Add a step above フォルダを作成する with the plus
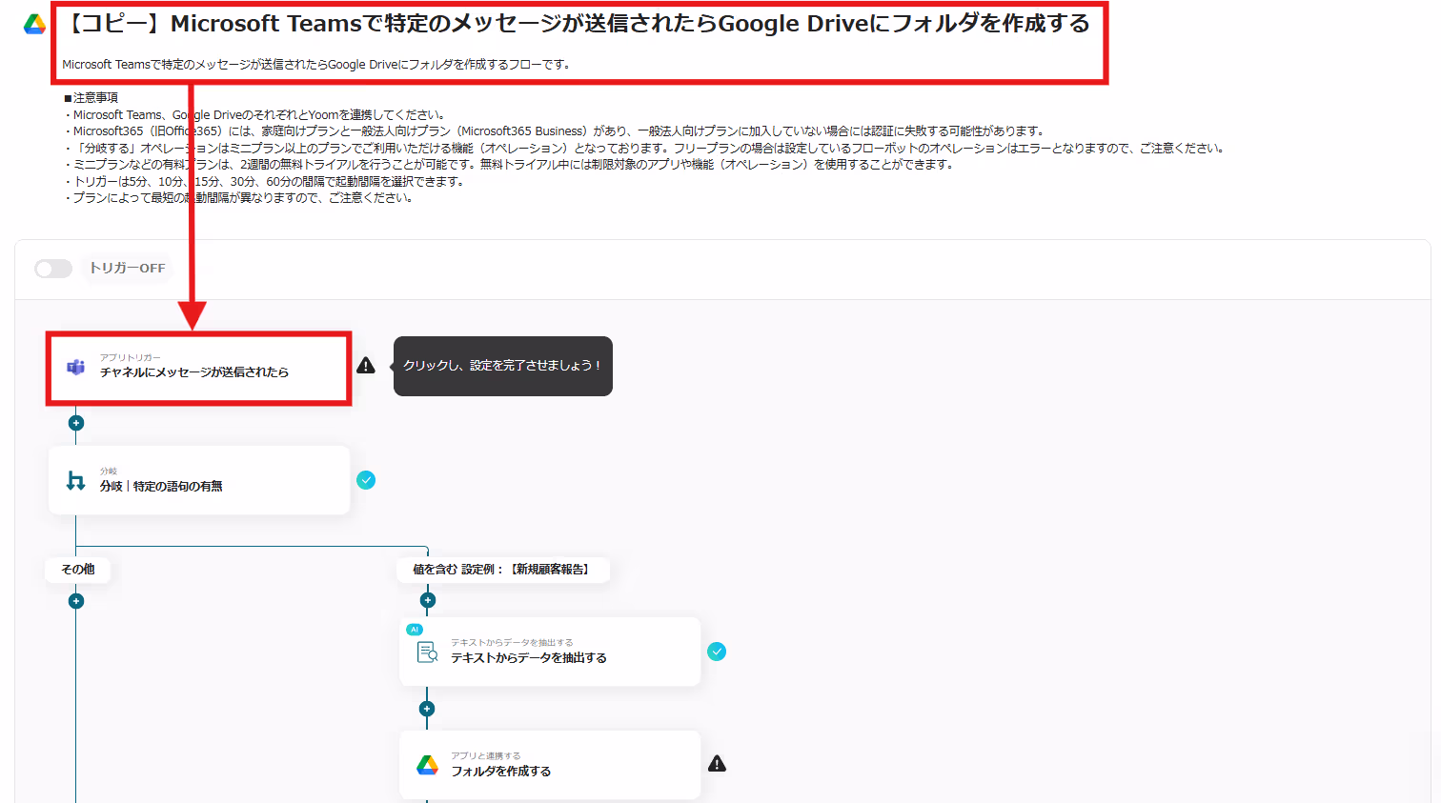The height and width of the screenshot is (803, 1441). [427, 709]
